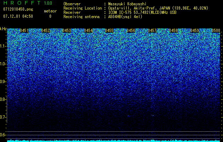Click the 0458 time marker
This screenshot has height=142, width=223.
click(173, 31)
